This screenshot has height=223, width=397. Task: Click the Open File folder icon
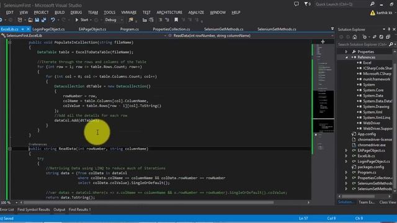[30, 20]
